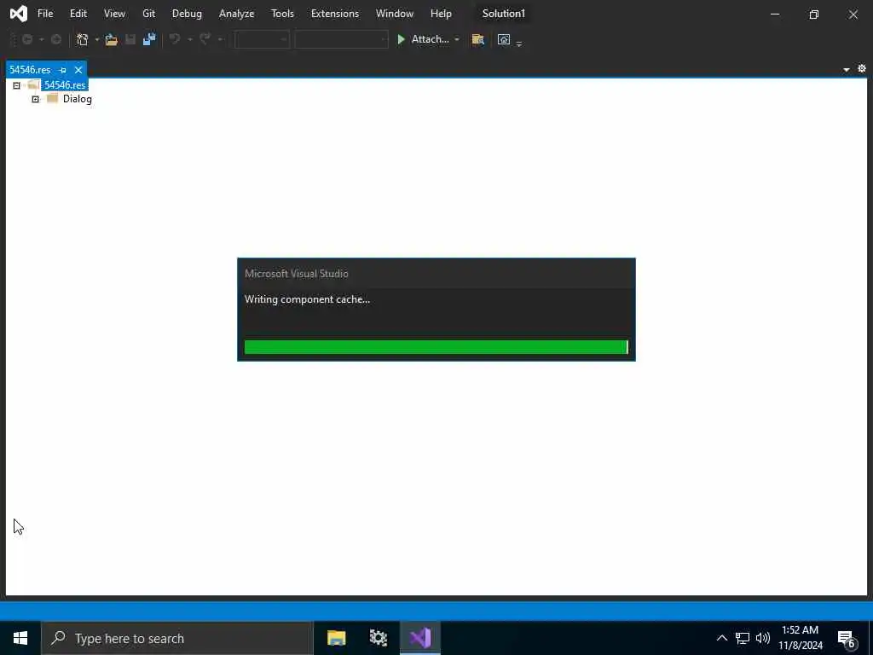Click the Redo toolbar icon

tap(205, 39)
